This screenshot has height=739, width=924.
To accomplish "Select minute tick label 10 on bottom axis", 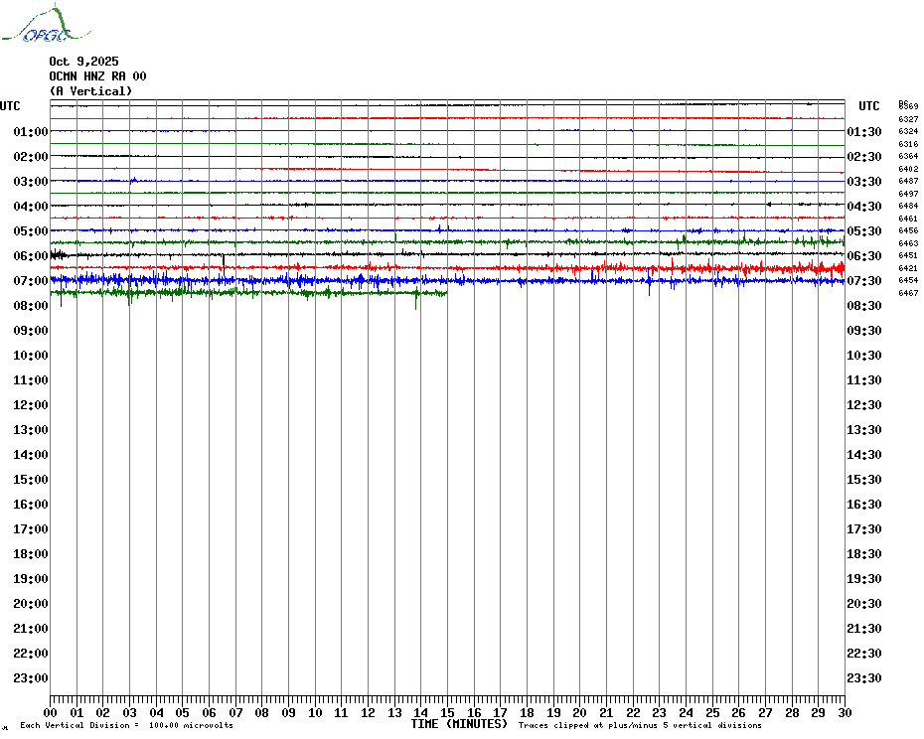I will [315, 712].
